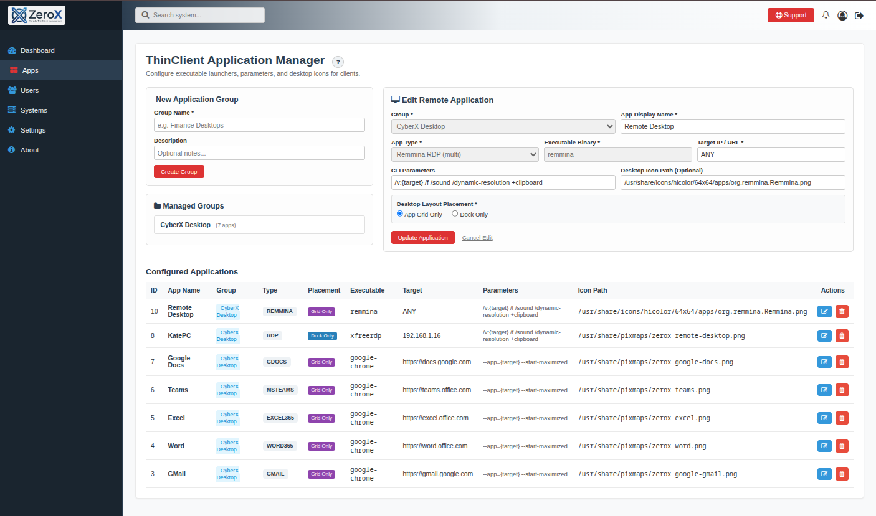Go to Dashboard in sidebar

[61, 50]
